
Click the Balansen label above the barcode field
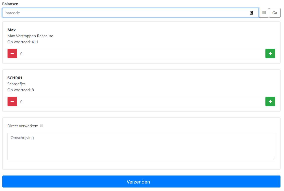(10, 4)
